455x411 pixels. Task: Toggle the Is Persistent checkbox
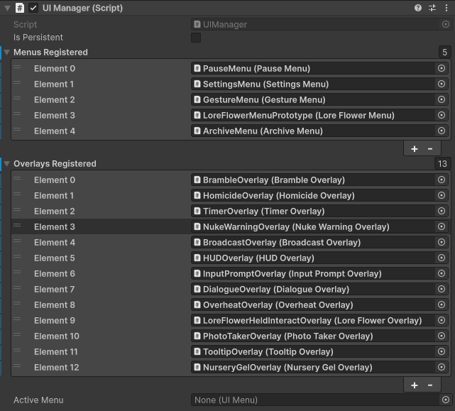(196, 38)
